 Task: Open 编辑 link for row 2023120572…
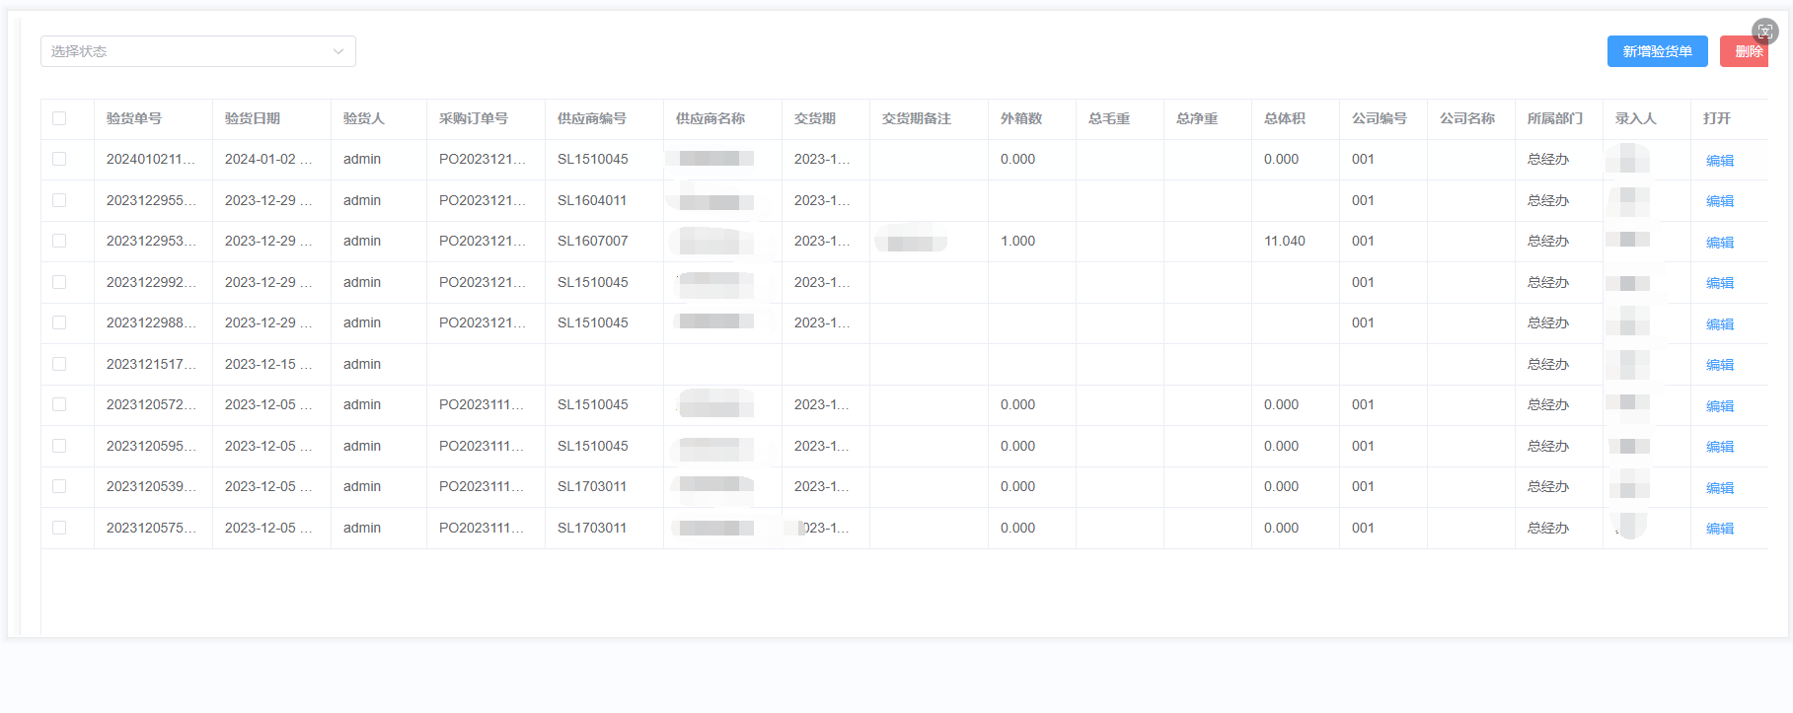click(1720, 406)
